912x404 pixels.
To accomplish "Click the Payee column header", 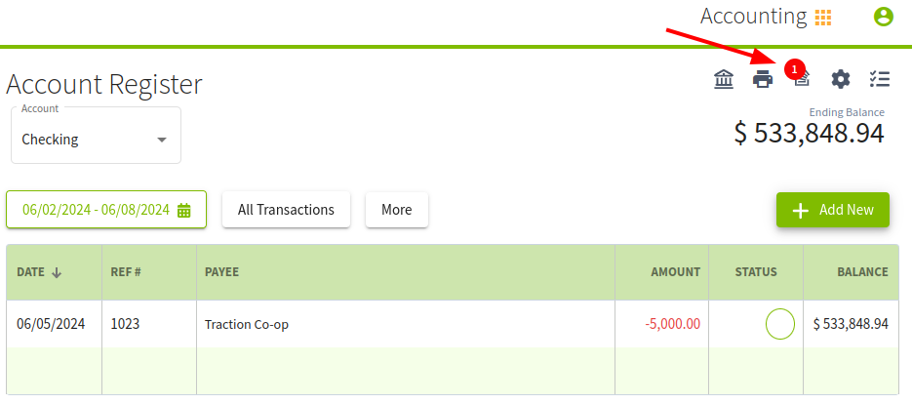I will pos(221,272).
